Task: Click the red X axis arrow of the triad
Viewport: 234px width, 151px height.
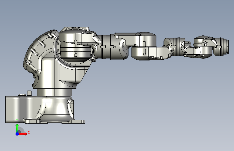Action: point(23,134)
